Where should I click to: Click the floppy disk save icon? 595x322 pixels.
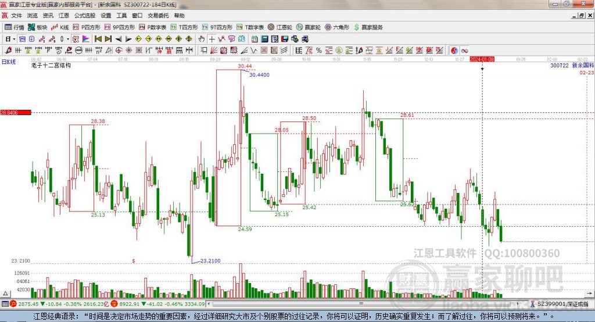pos(285,39)
